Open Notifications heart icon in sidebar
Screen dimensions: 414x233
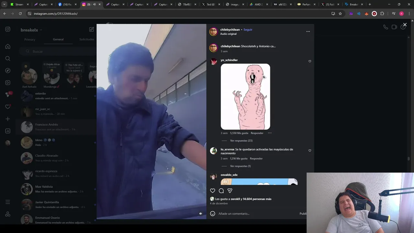8,107
